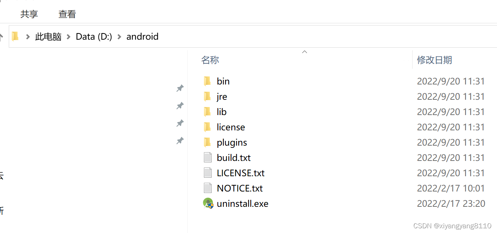
Task: Open the bin folder
Action: coord(223,81)
